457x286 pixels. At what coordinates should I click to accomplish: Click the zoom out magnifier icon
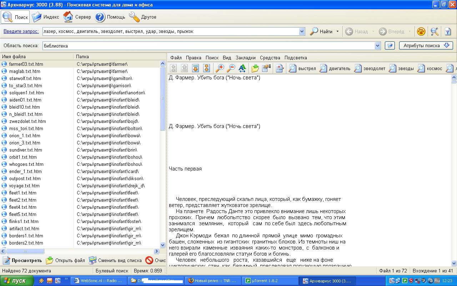point(231,68)
